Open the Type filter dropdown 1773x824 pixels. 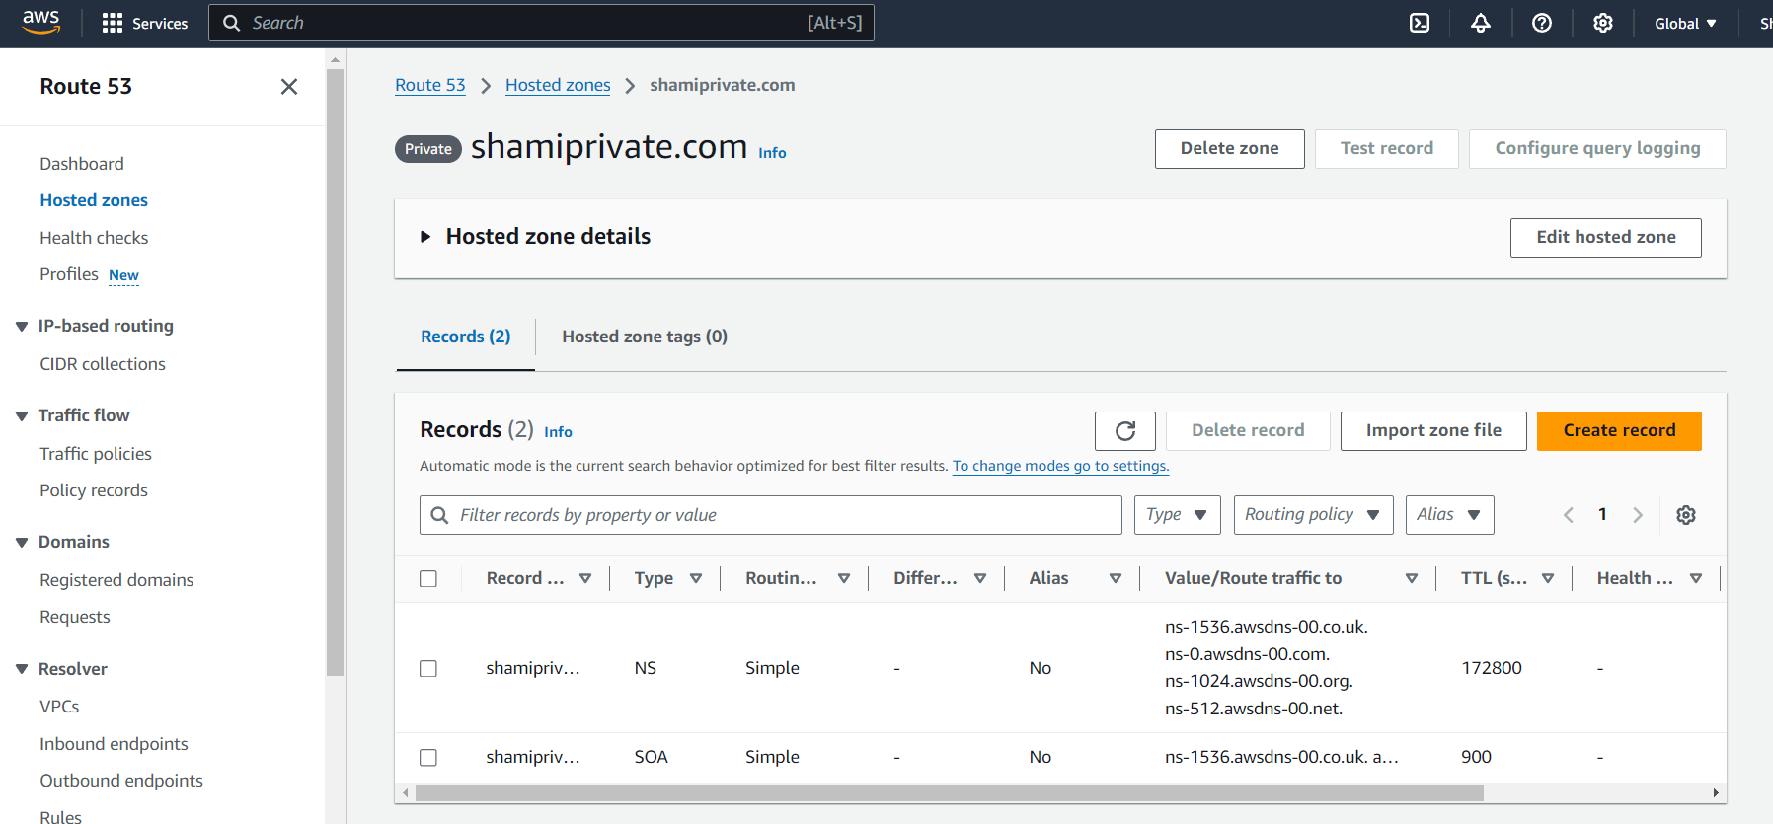(1178, 515)
